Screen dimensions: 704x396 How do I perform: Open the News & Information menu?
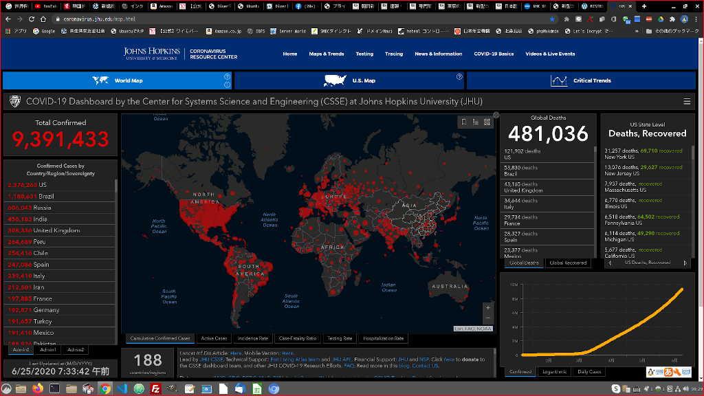(438, 54)
